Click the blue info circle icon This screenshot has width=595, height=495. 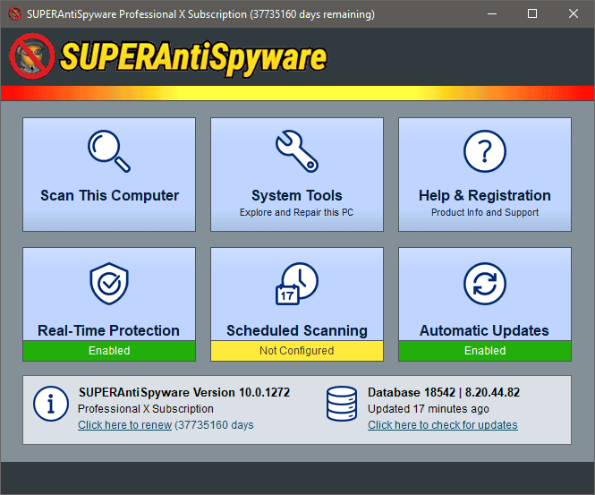pos(51,404)
